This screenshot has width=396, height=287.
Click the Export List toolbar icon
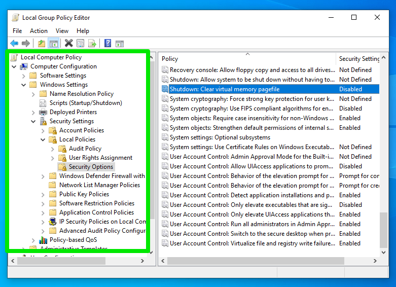click(x=92, y=44)
